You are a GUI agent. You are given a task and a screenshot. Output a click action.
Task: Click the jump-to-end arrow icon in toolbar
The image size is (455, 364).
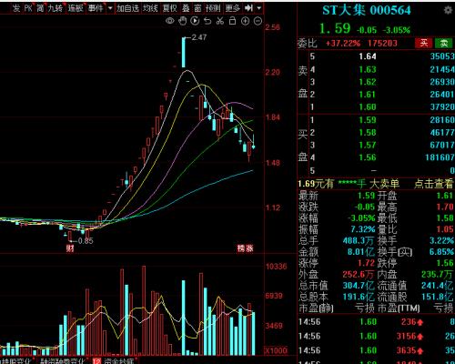248,8
